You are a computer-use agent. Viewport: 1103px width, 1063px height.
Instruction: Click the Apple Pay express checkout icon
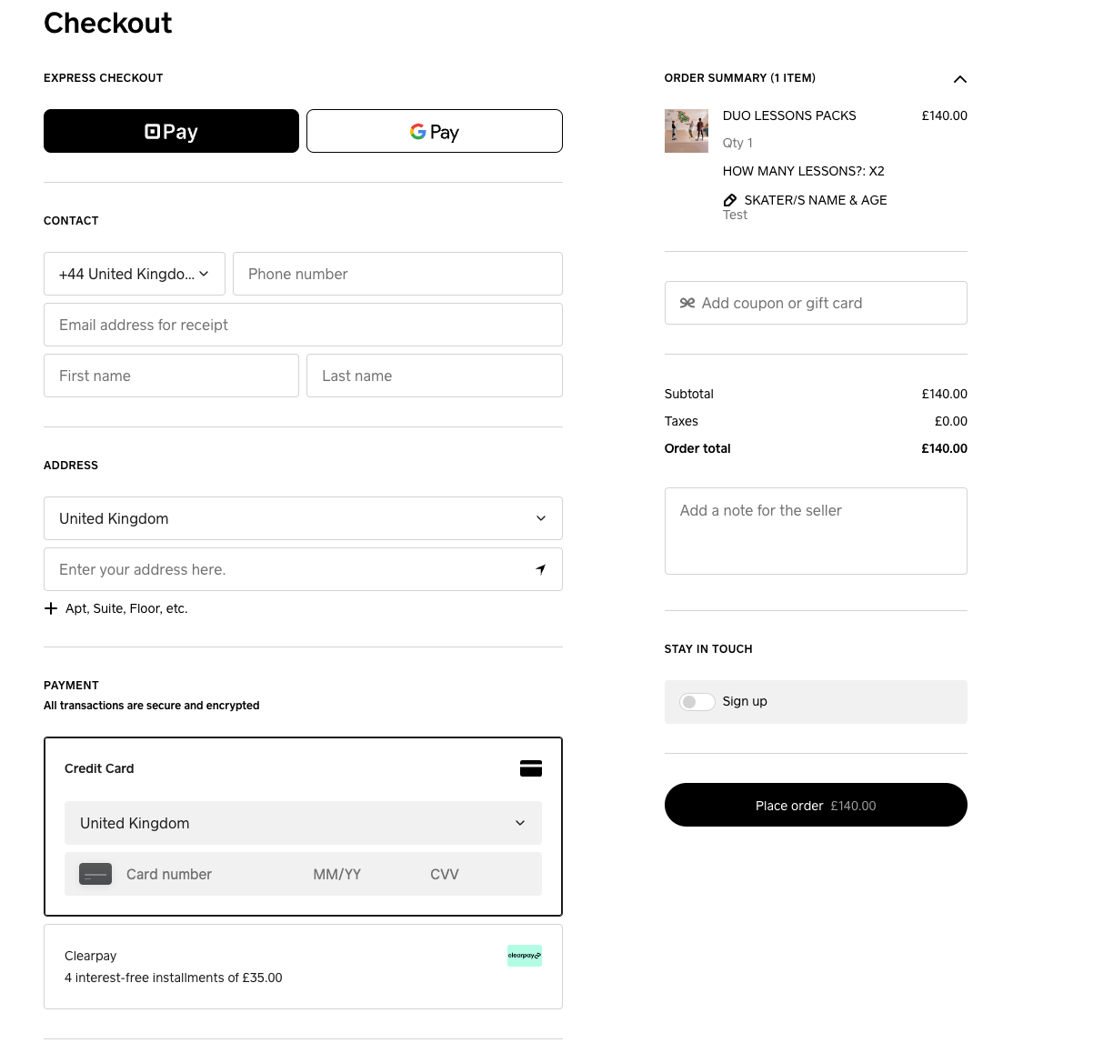coord(152,131)
